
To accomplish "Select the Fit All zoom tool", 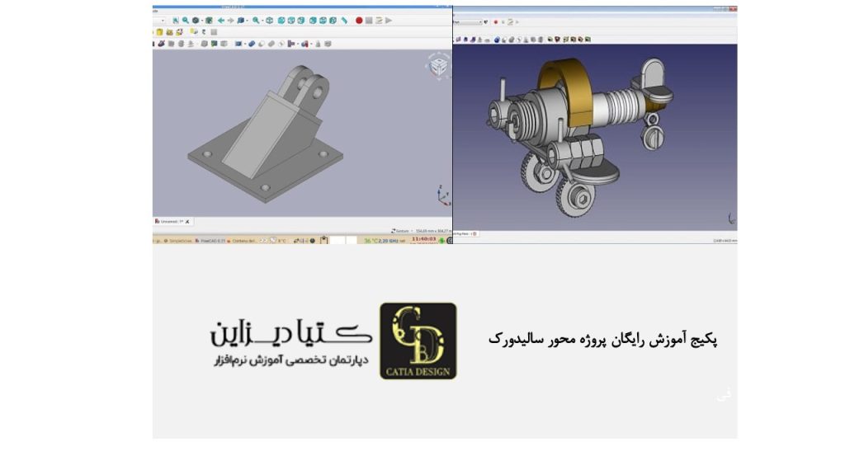I will click(175, 21).
